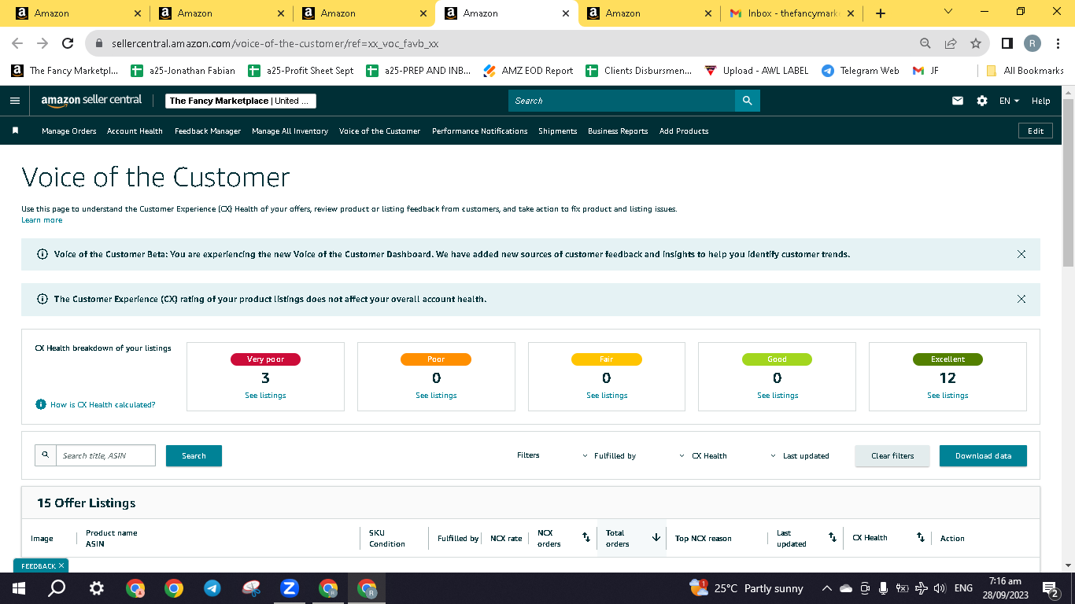Open Help in Seller Central header
The width and height of the screenshot is (1075, 604).
[x=1041, y=101]
